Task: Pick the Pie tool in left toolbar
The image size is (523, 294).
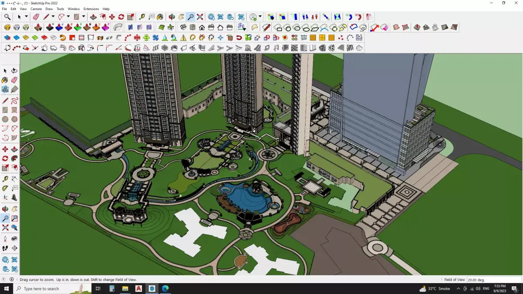Action: 14,138
